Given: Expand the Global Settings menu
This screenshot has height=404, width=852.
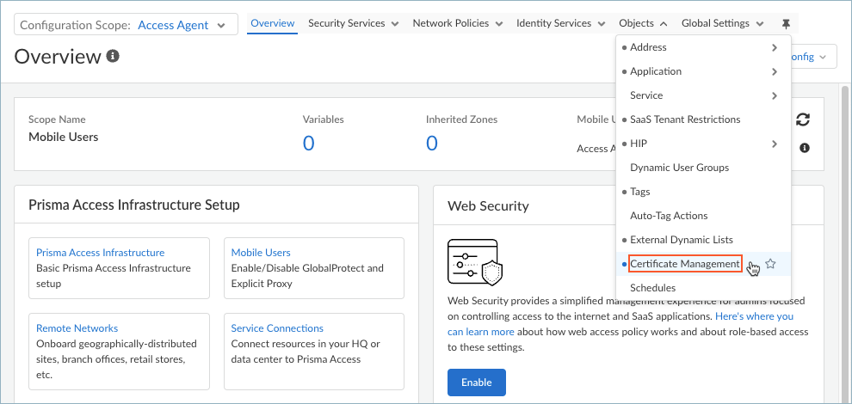Looking at the screenshot, I should point(722,24).
